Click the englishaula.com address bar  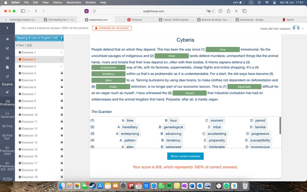point(153,11)
